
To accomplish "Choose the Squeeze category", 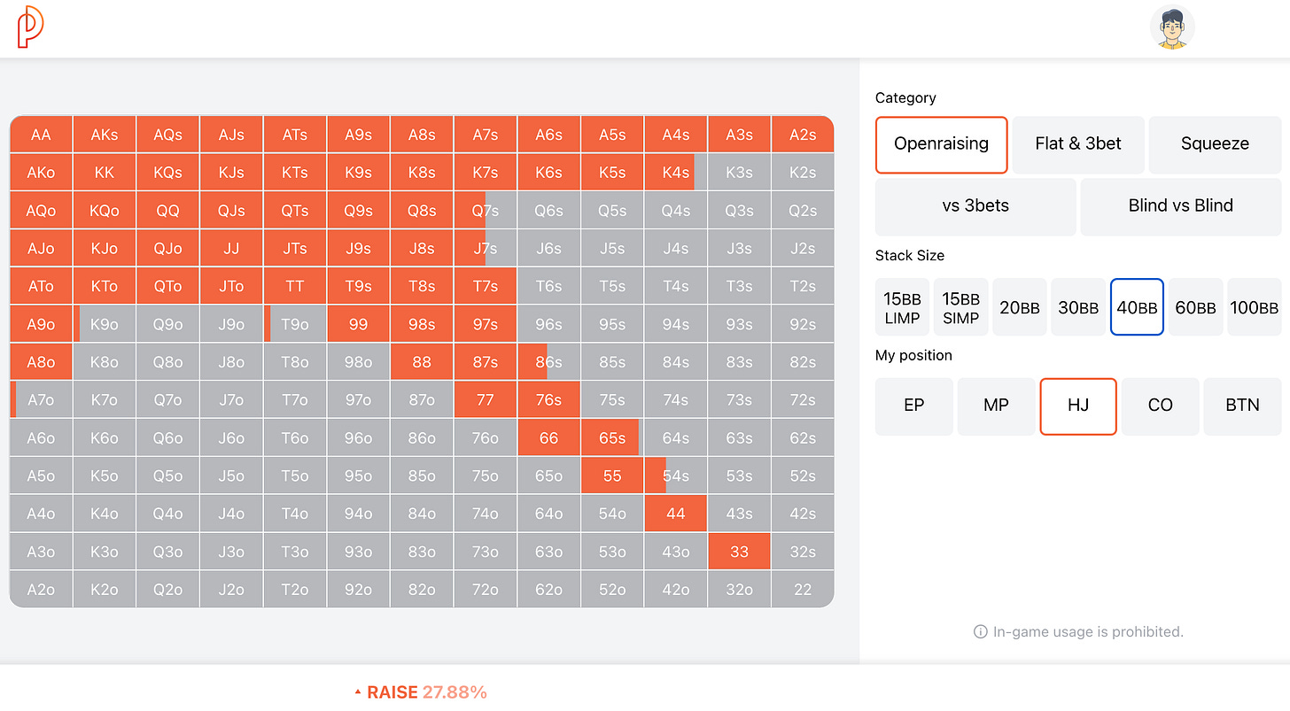I will click(1215, 144).
